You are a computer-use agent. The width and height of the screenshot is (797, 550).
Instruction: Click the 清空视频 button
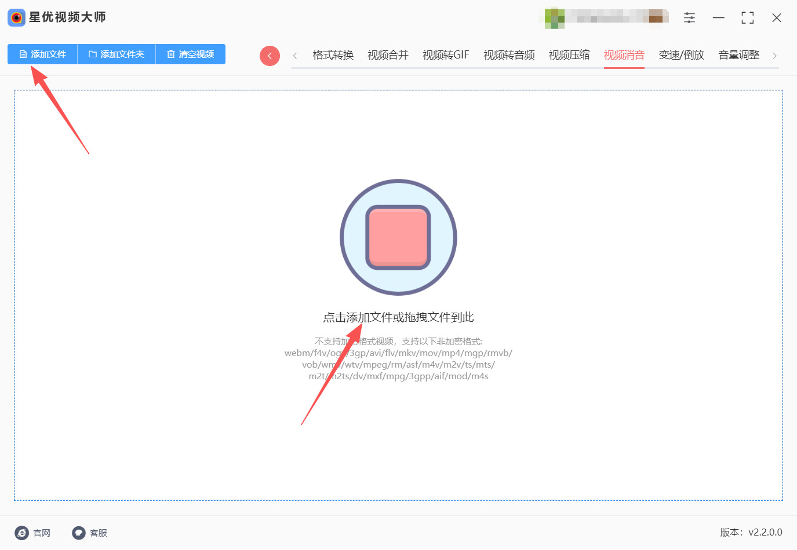[191, 54]
